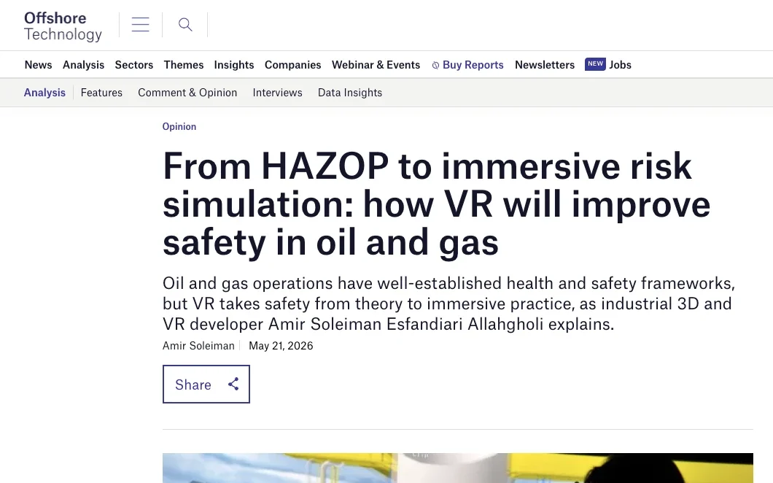Click the article hero image
Screen dimensions: 773x483
pyautogui.click(x=458, y=468)
